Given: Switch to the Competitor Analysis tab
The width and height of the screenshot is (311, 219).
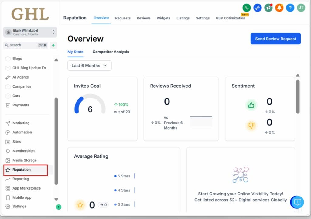Looking at the screenshot, I should [x=111, y=52].
